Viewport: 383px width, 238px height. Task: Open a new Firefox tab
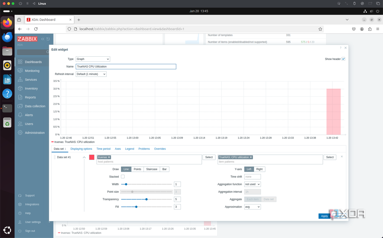[x=79, y=20]
